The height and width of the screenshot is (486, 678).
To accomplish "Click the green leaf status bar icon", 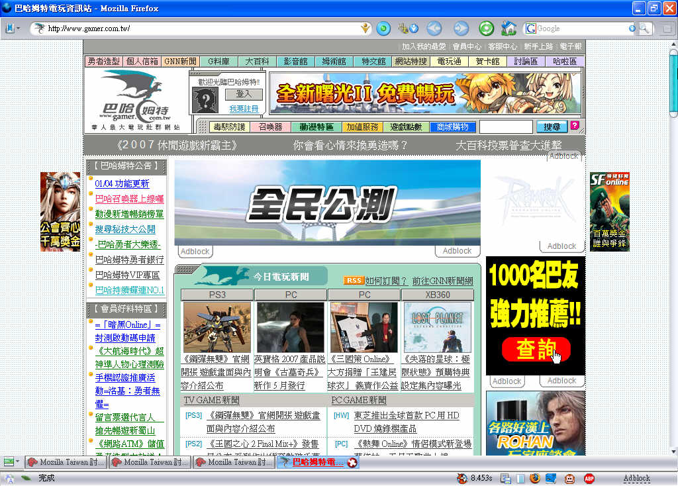I will click(x=26, y=478).
